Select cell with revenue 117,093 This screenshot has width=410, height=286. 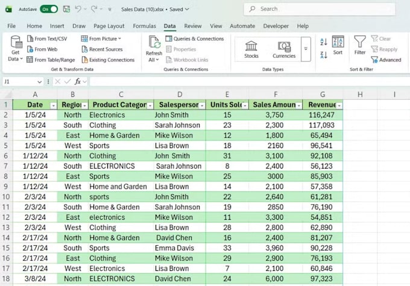click(323, 125)
